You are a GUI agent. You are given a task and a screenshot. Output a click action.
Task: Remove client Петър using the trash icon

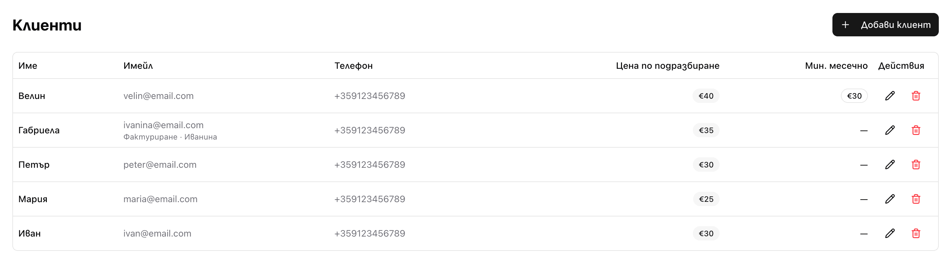[x=915, y=165]
